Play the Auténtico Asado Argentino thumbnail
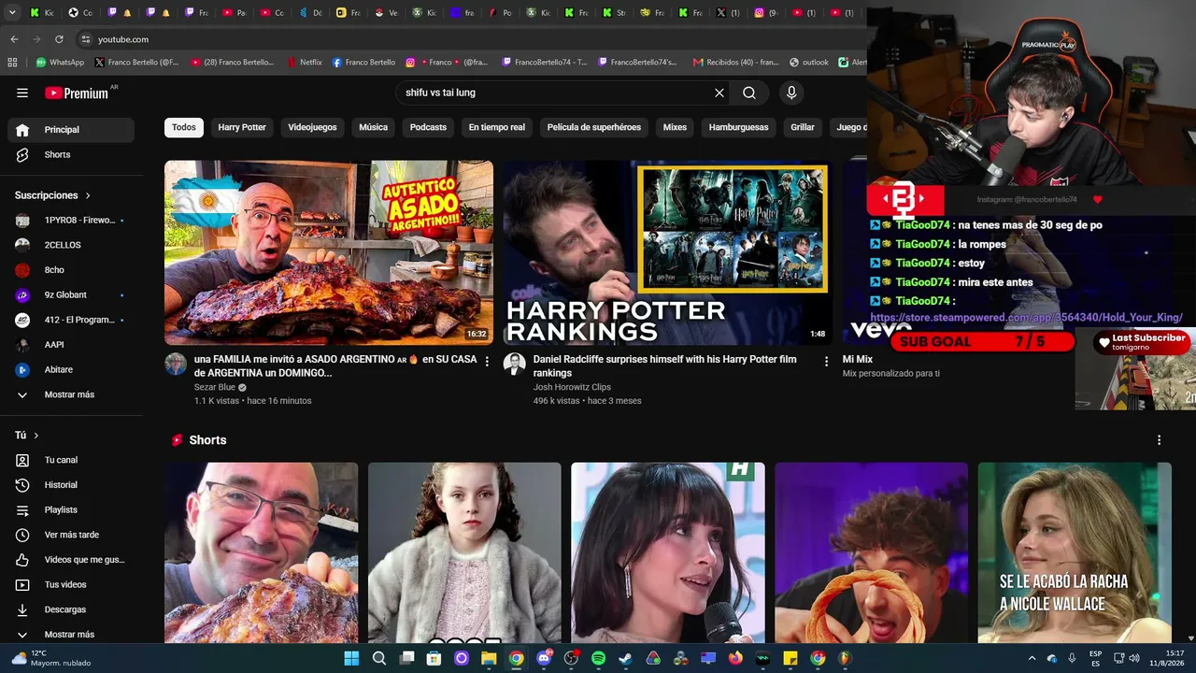The height and width of the screenshot is (673, 1196). coord(329,253)
